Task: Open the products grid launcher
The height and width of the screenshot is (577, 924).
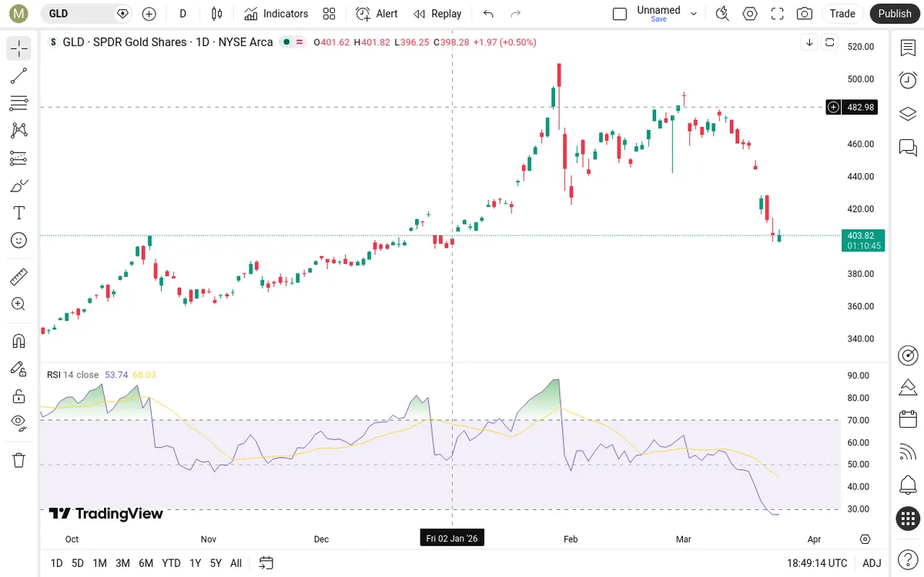Action: pyautogui.click(x=908, y=519)
